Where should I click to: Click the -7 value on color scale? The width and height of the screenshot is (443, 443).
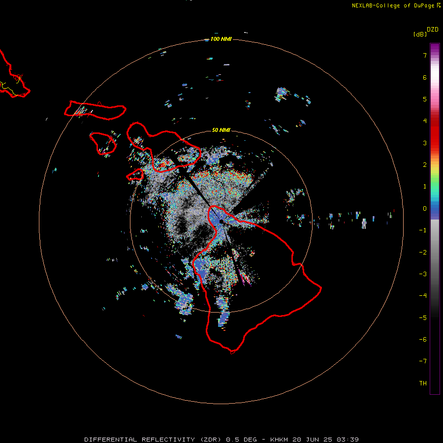coord(423,361)
